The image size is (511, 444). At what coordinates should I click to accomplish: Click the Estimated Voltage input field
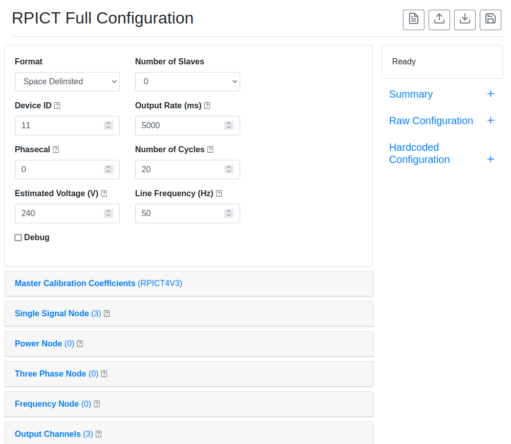(67, 214)
